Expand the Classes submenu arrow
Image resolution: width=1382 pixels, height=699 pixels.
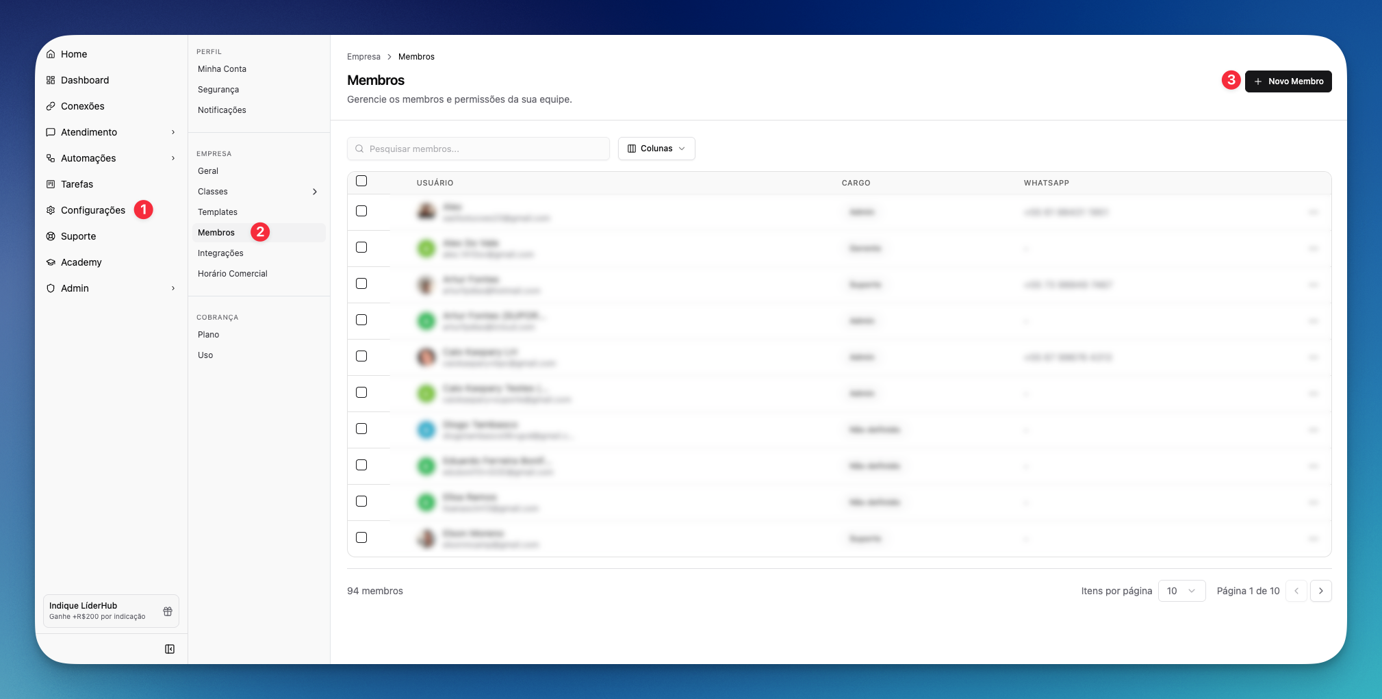(x=315, y=192)
